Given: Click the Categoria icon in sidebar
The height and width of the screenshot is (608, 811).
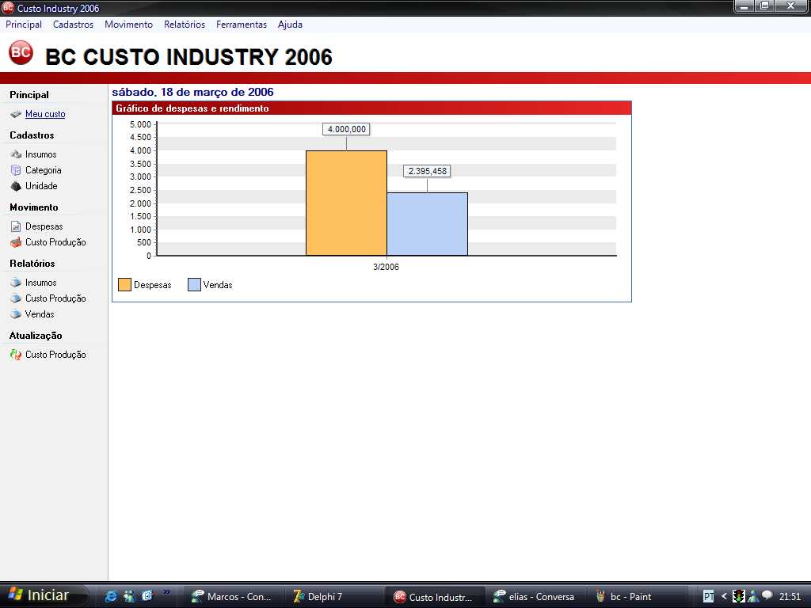Looking at the screenshot, I should click(16, 170).
